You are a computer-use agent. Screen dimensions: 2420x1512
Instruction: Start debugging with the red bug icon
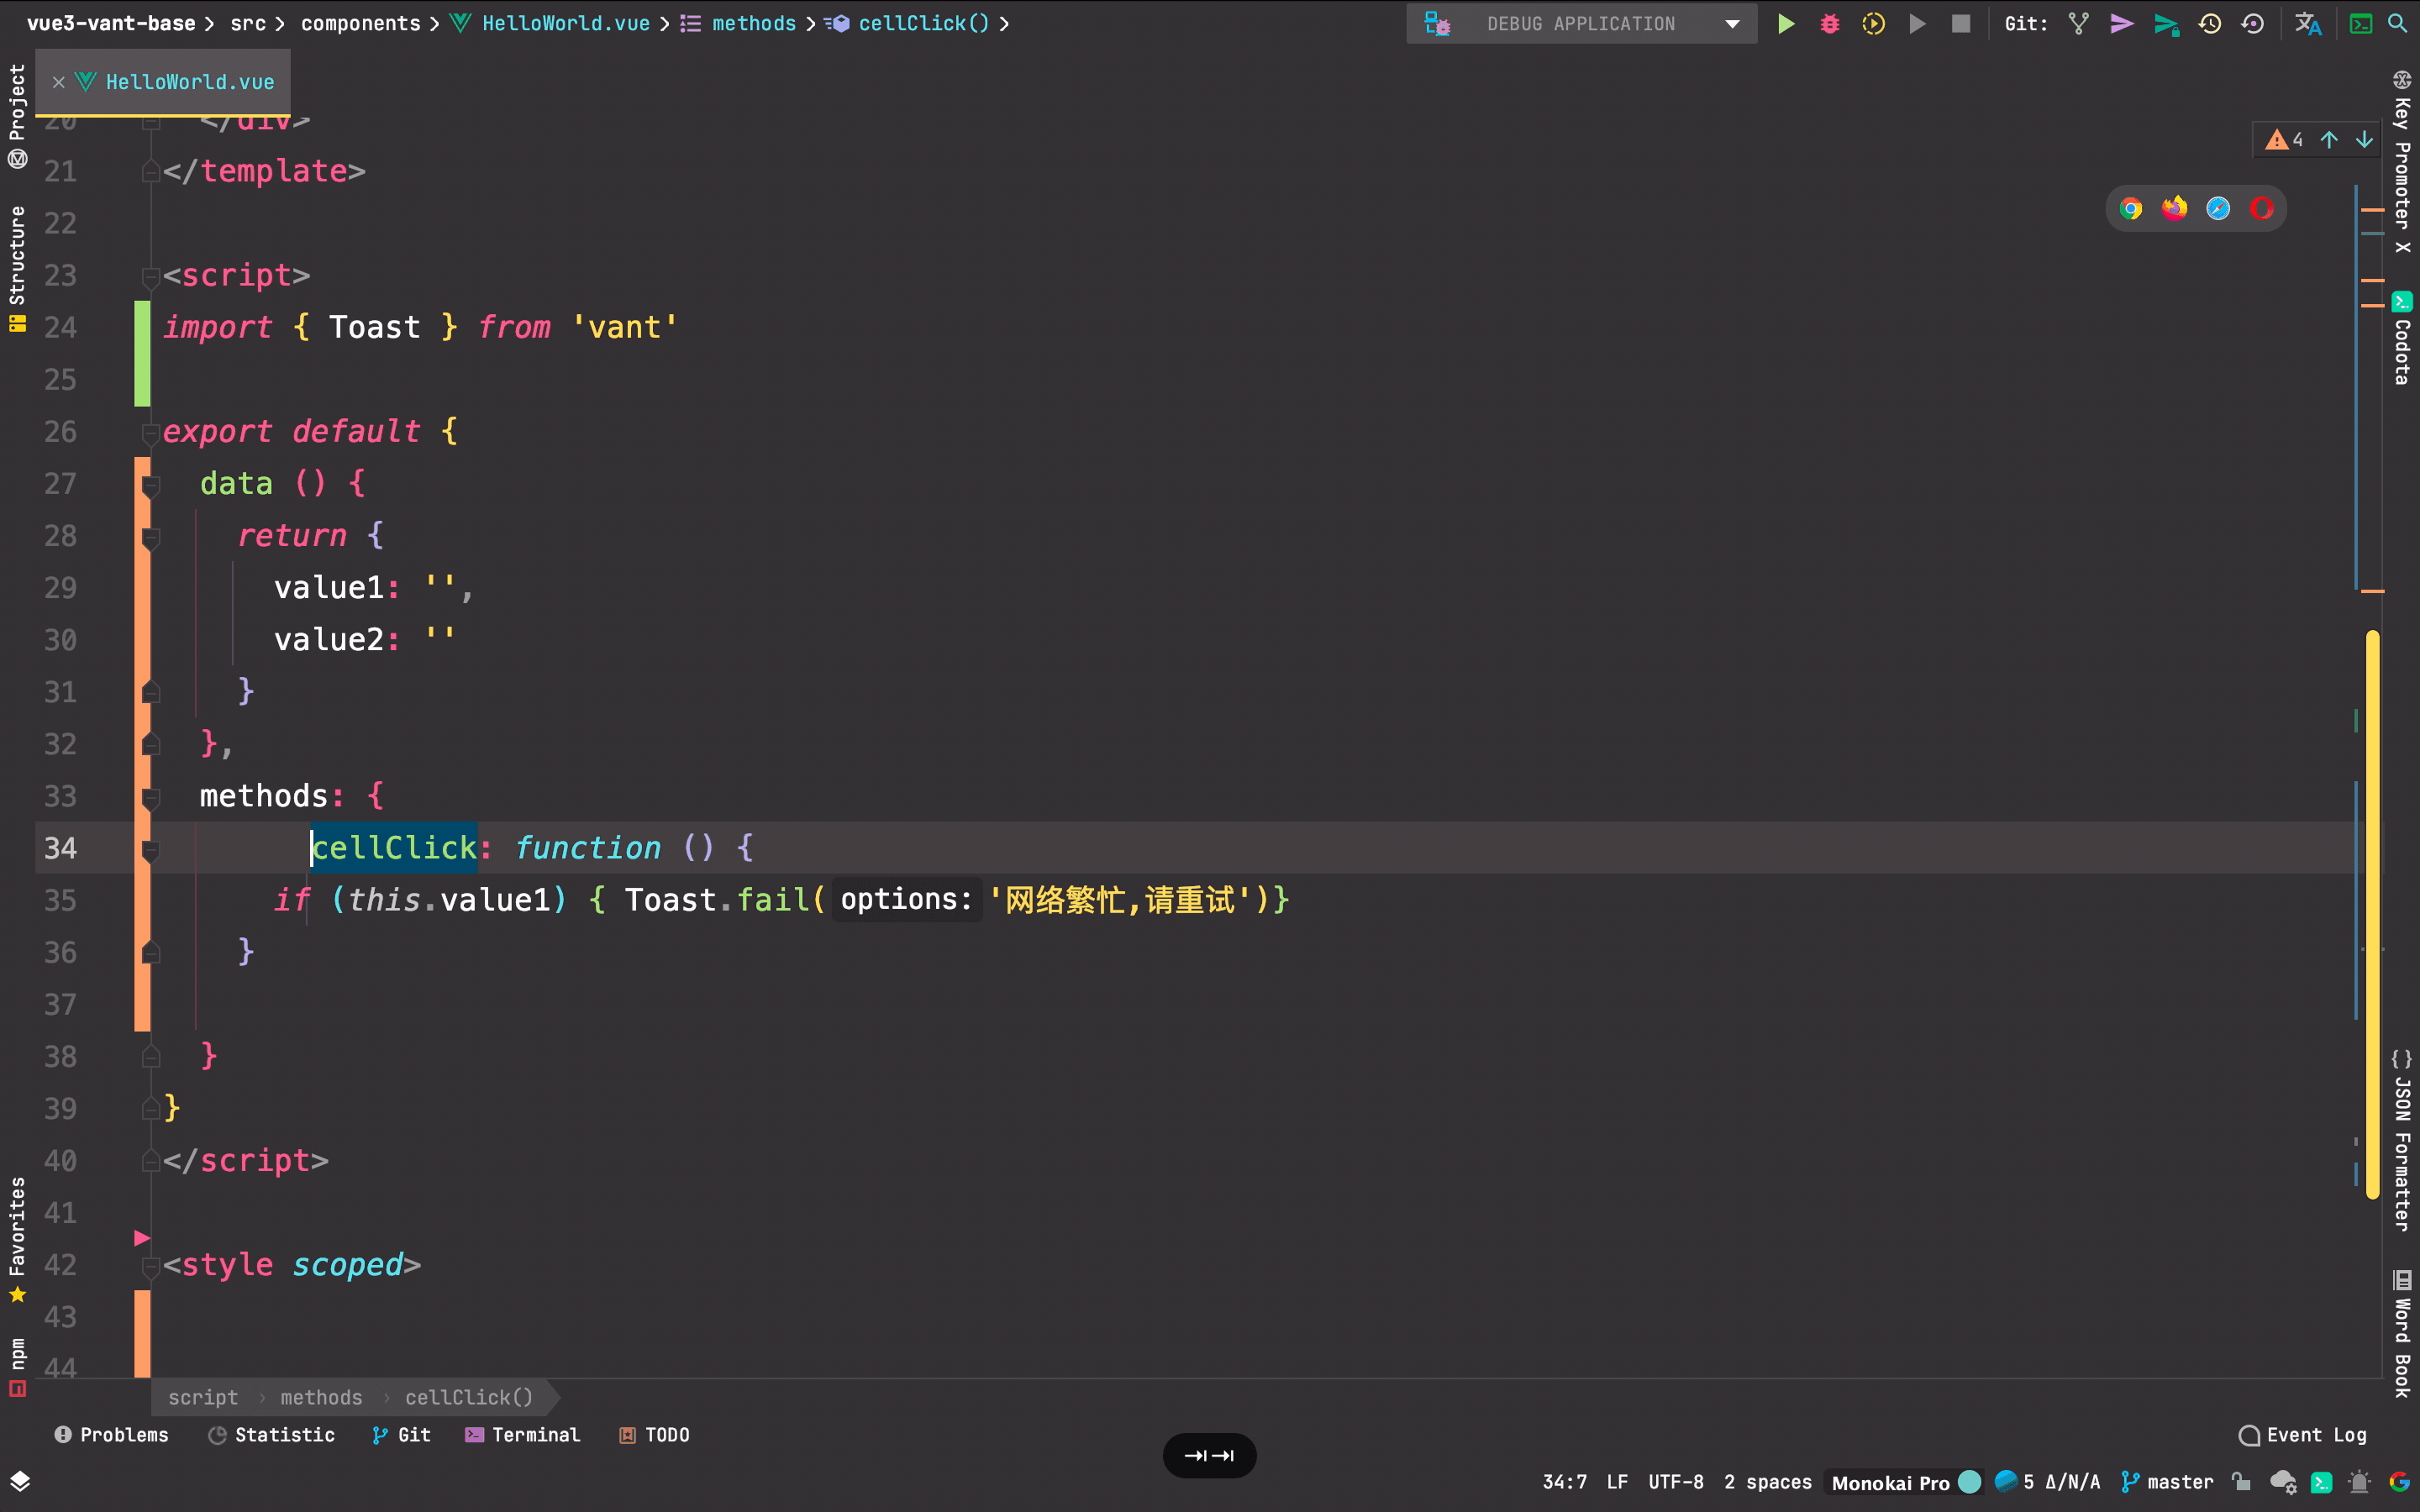coord(1829,24)
